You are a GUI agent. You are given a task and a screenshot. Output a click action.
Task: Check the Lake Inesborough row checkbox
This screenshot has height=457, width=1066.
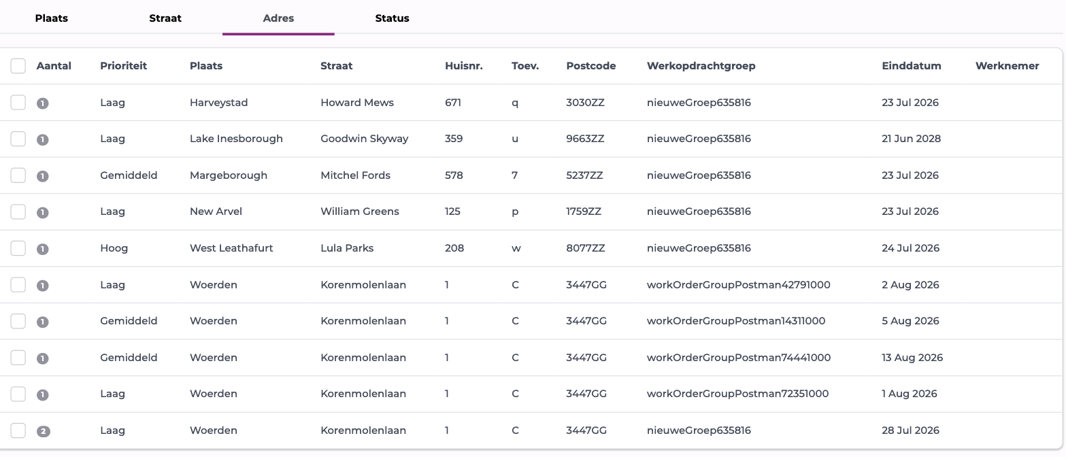click(18, 139)
